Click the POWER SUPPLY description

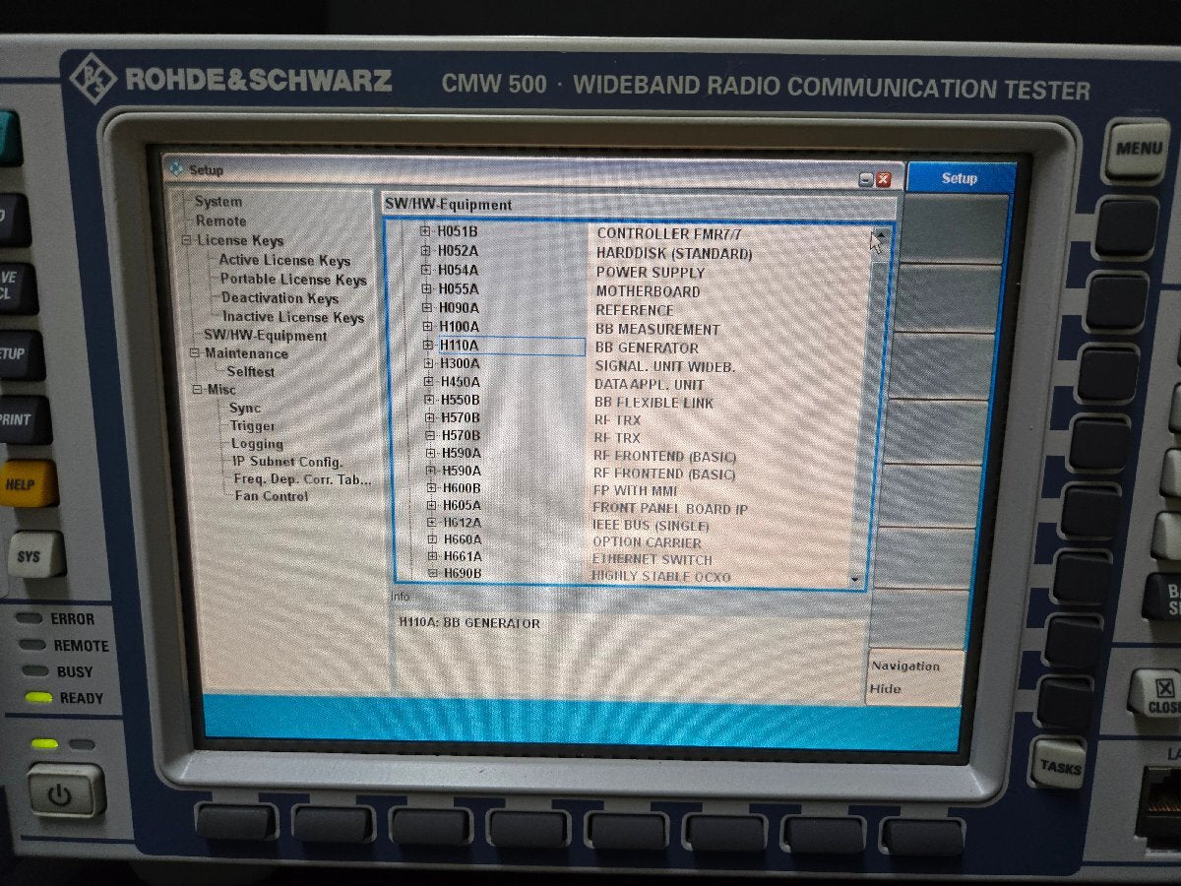click(651, 273)
